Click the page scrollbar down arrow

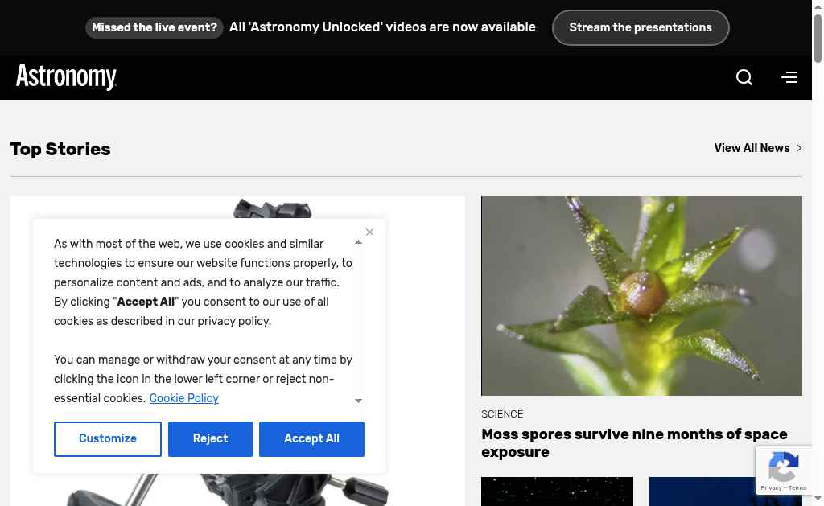point(818,499)
